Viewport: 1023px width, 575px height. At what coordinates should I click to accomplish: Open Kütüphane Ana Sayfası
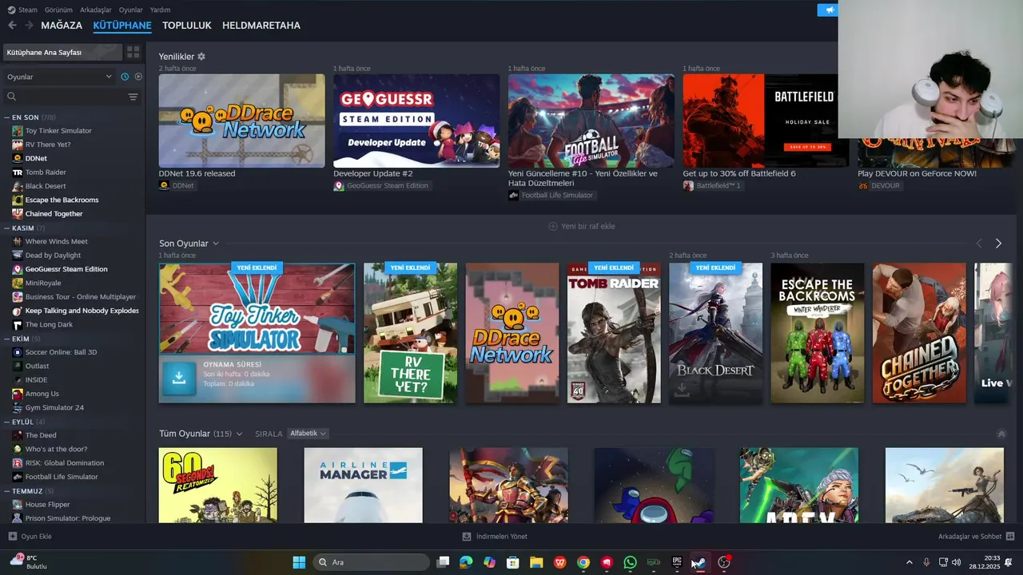(x=62, y=52)
